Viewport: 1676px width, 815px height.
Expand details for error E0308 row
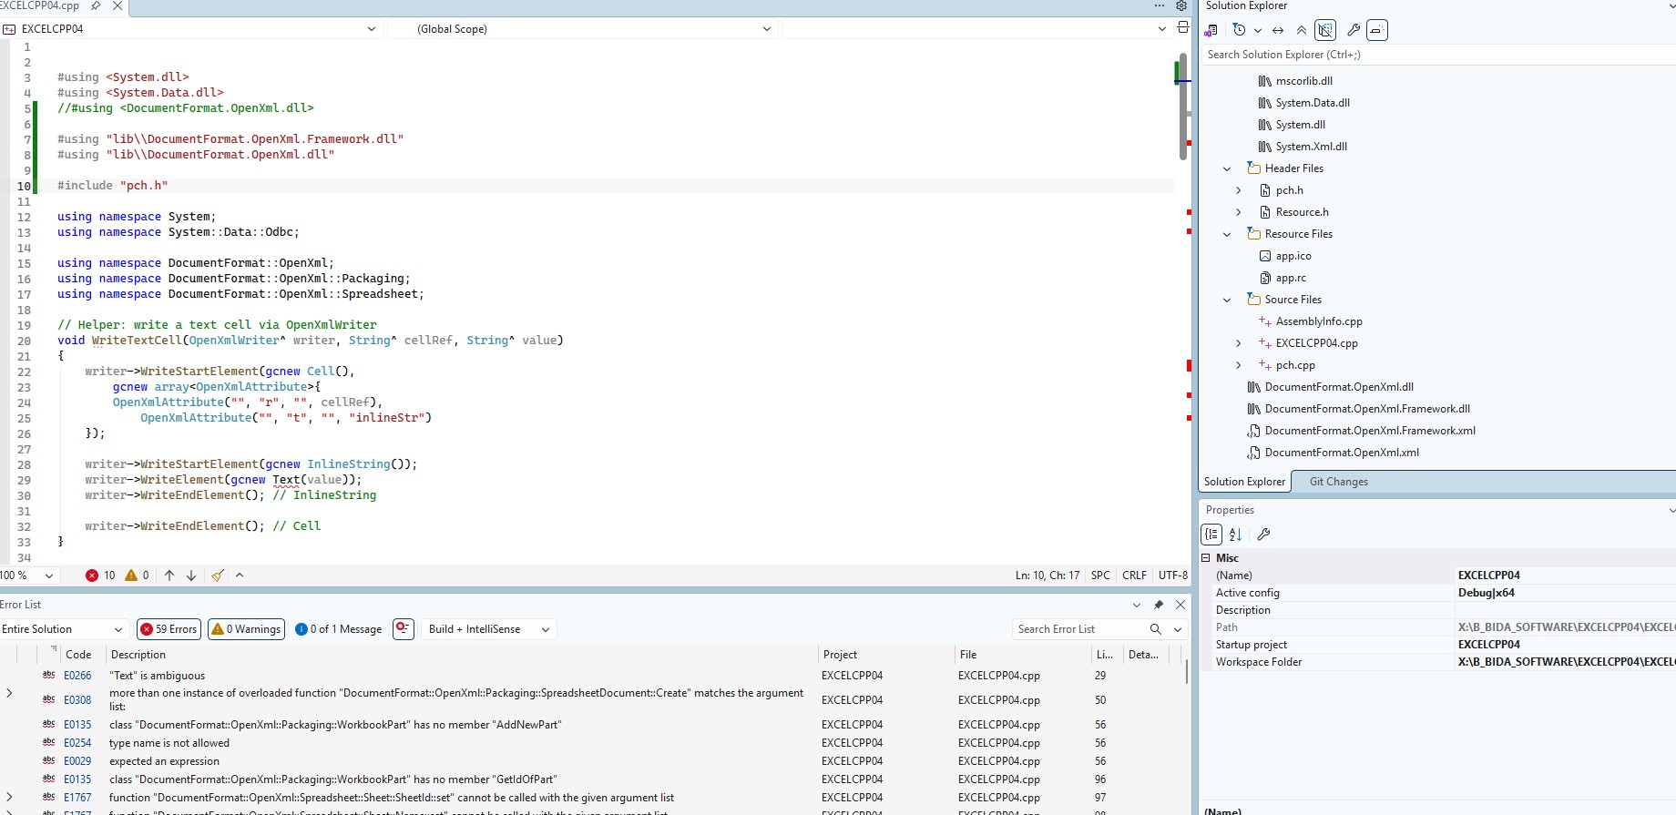click(x=9, y=694)
